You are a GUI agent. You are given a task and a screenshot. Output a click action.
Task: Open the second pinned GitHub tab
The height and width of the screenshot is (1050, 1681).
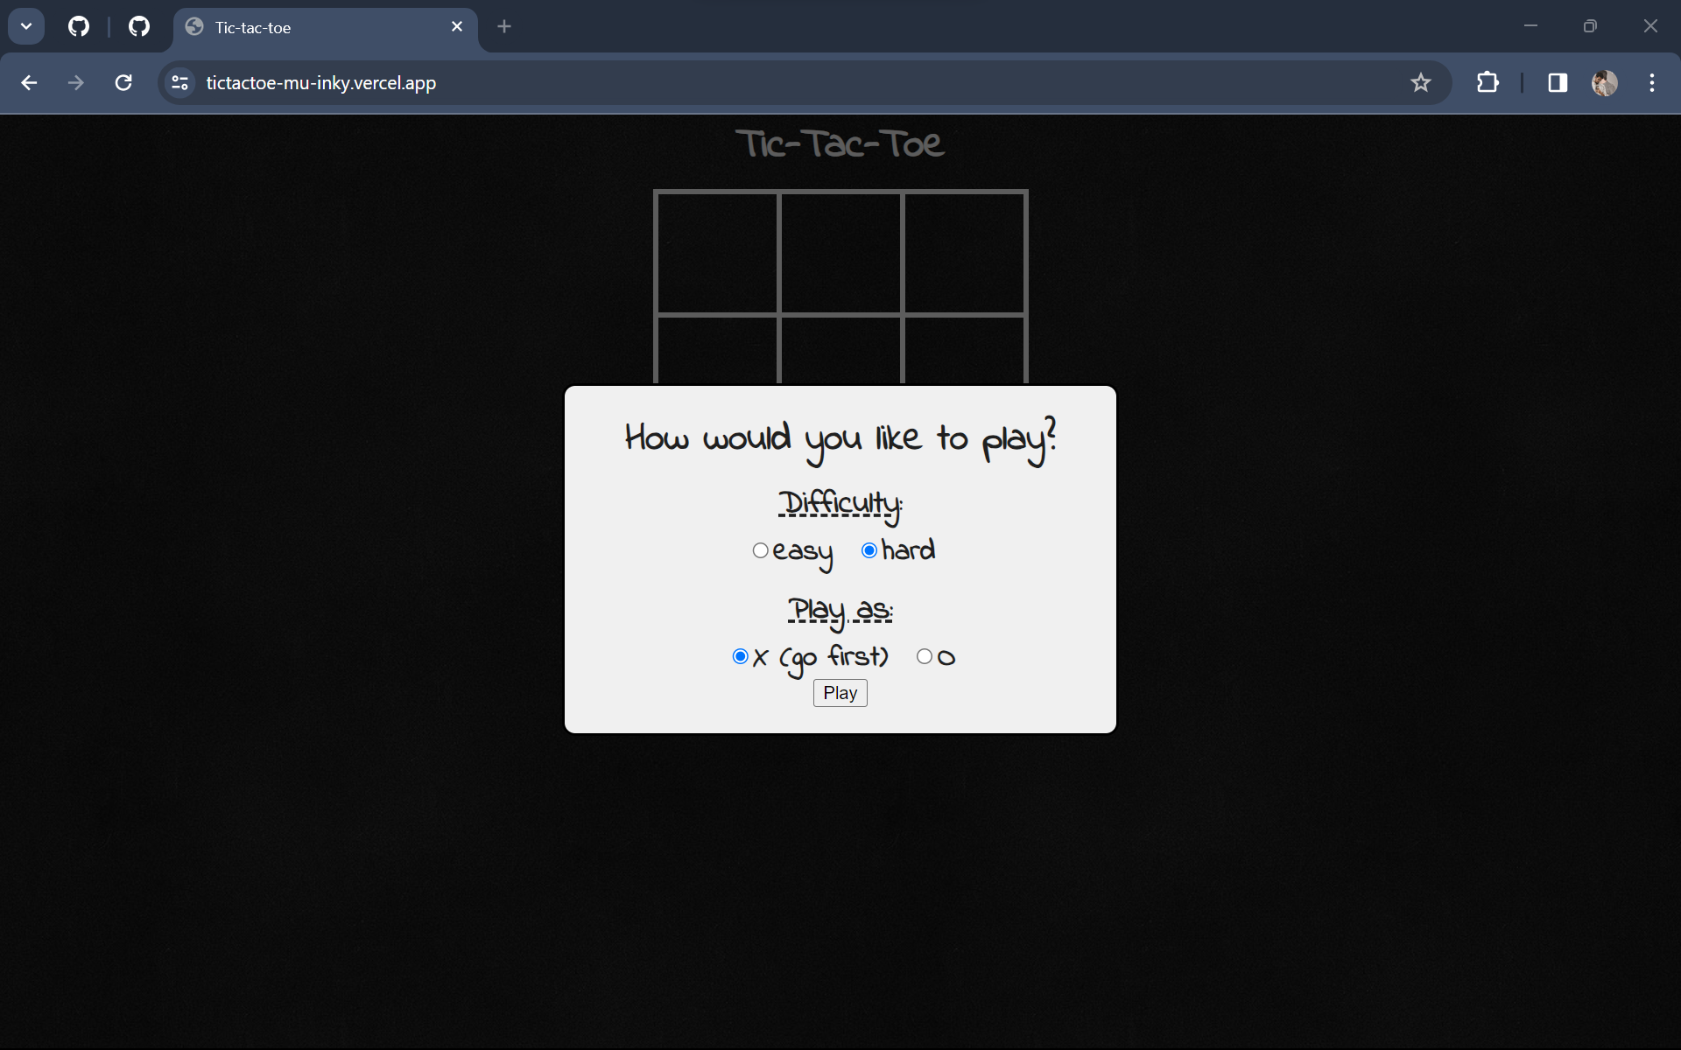pos(139,26)
